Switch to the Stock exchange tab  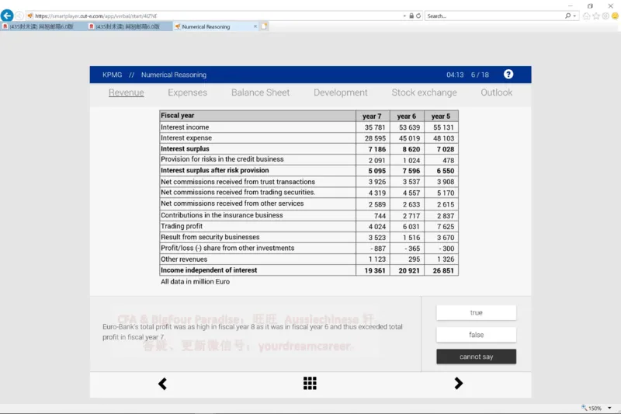(424, 92)
